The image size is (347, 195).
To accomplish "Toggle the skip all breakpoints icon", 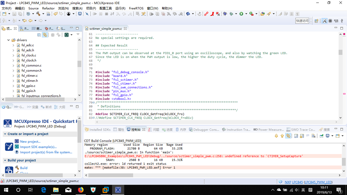I will [x=87, y=14].
